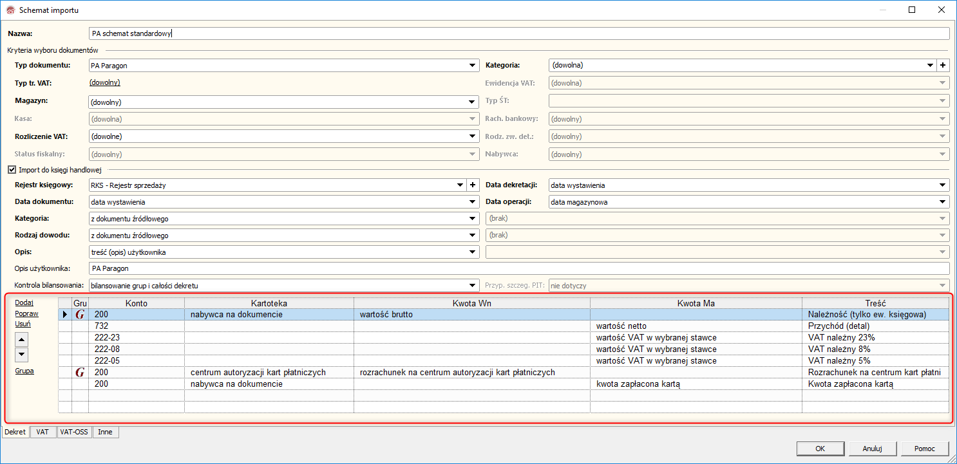957x464 pixels.
Task: Click the application icon in the title bar
Action: (10, 10)
